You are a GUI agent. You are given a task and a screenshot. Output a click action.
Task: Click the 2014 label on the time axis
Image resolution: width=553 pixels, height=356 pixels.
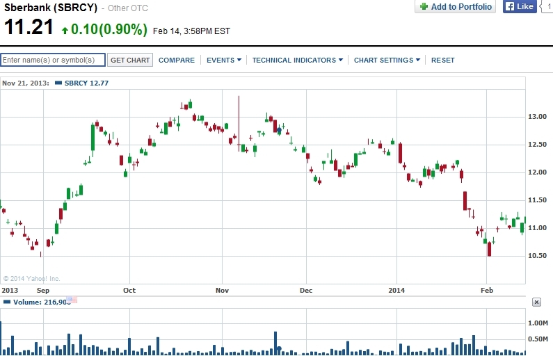[x=396, y=290]
